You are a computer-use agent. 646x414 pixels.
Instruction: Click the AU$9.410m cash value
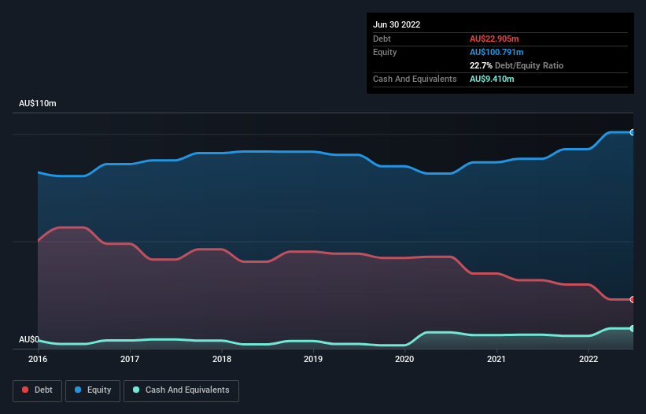pyautogui.click(x=492, y=79)
